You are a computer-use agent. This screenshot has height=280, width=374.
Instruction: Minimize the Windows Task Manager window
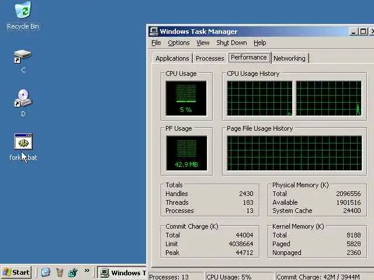coord(354,32)
